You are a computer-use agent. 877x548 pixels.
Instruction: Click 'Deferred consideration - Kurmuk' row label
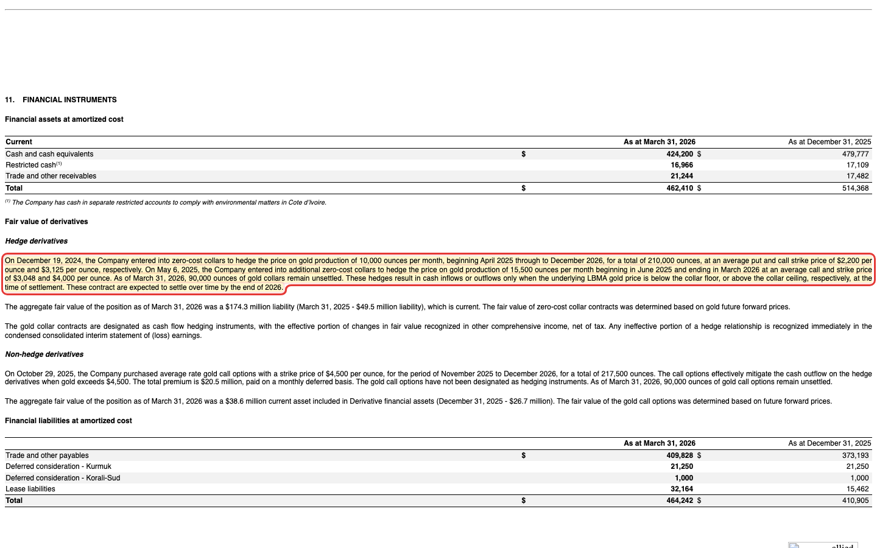tap(58, 466)
